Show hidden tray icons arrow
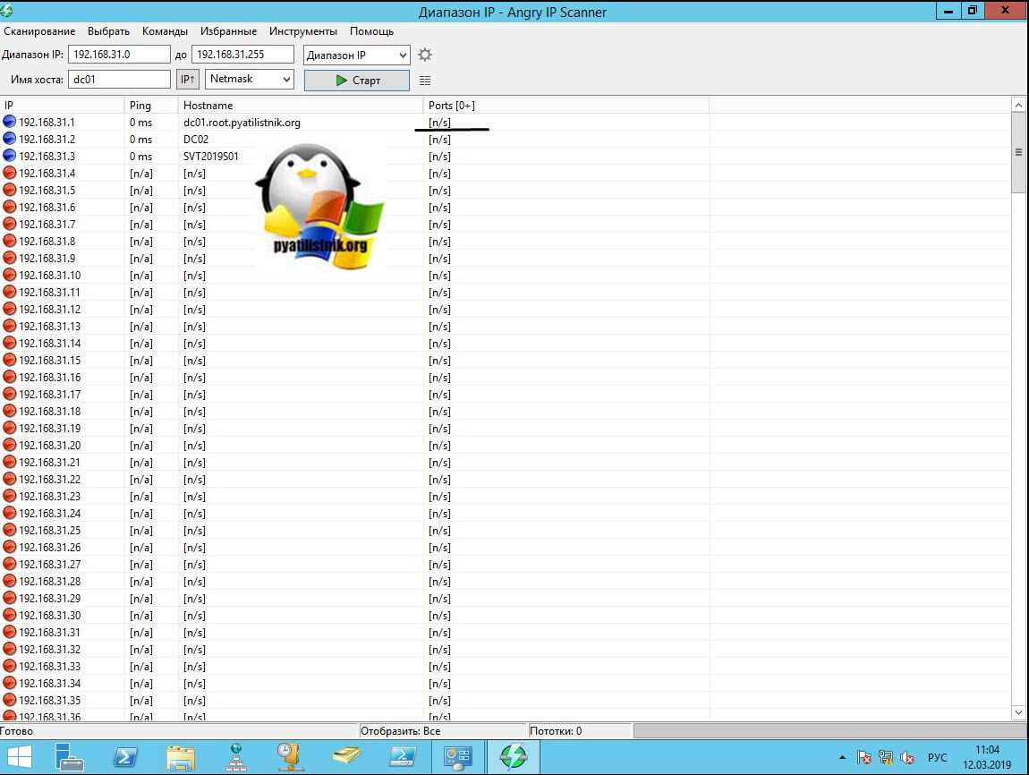 pyautogui.click(x=841, y=758)
